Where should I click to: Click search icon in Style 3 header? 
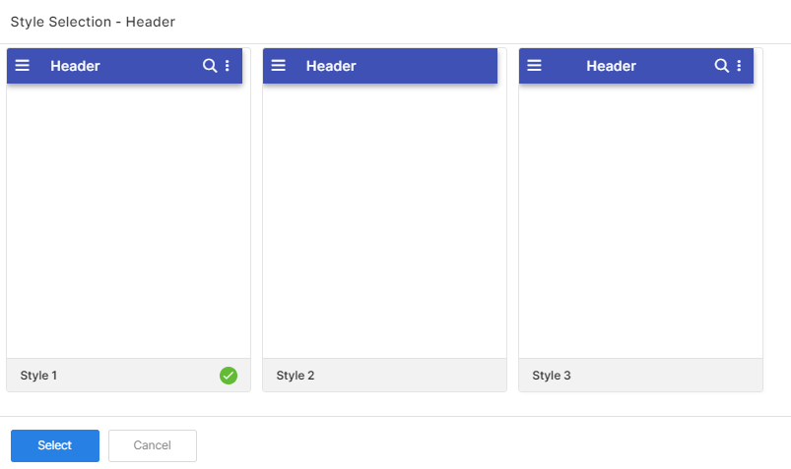pyautogui.click(x=721, y=66)
